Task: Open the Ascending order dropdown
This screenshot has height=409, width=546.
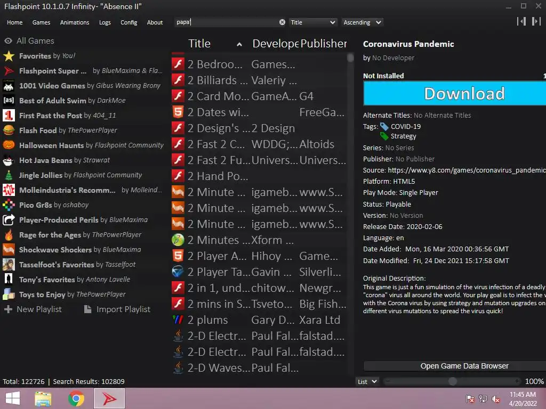Action: [x=362, y=22]
